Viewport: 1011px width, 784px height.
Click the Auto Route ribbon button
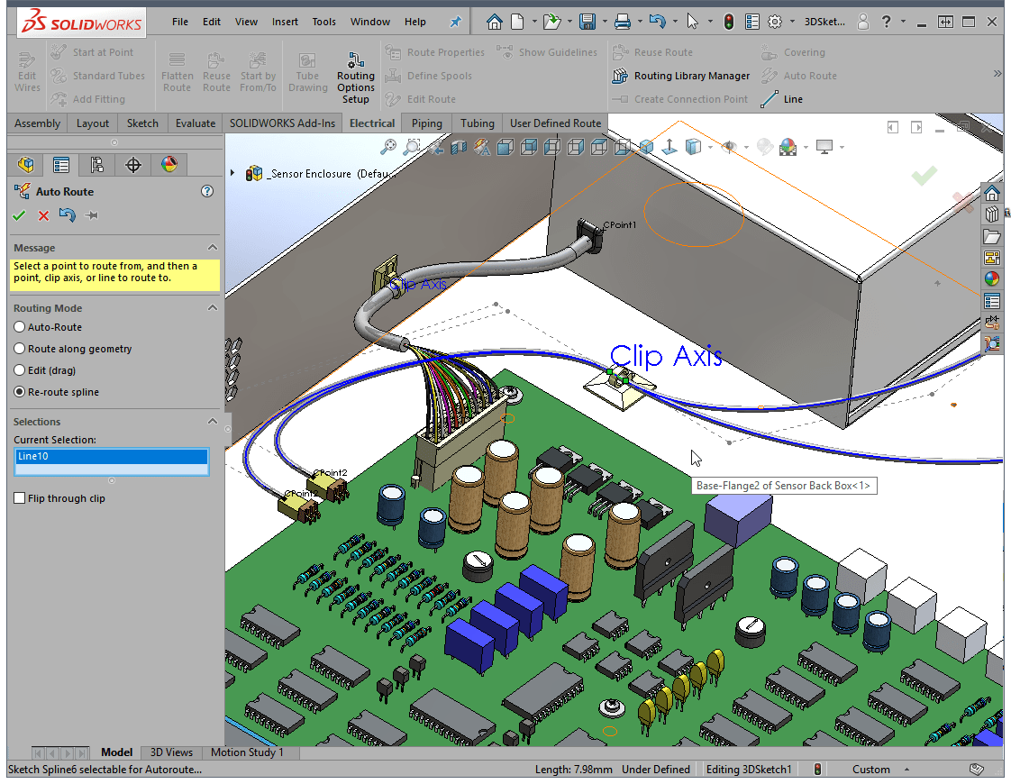[799, 76]
